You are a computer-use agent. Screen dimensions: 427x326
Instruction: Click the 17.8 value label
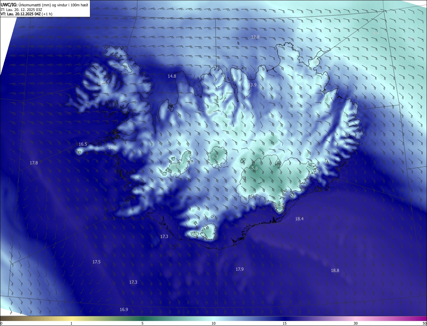[34, 163]
